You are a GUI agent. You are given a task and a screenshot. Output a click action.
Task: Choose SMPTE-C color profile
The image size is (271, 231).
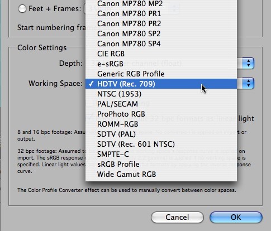(161, 154)
